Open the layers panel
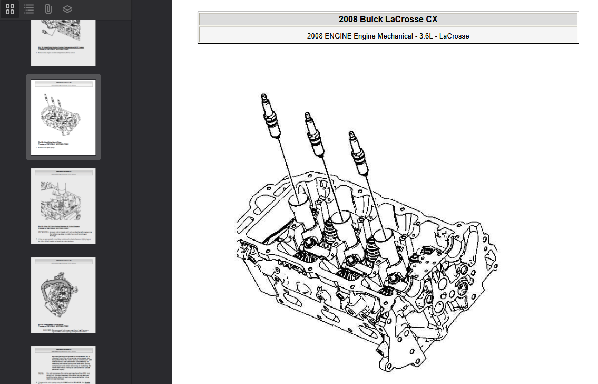This screenshot has height=384, width=598. (x=67, y=9)
